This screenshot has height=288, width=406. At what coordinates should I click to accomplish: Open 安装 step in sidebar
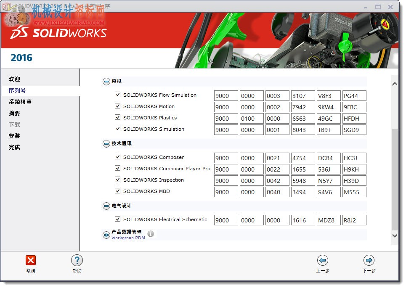tap(14, 136)
